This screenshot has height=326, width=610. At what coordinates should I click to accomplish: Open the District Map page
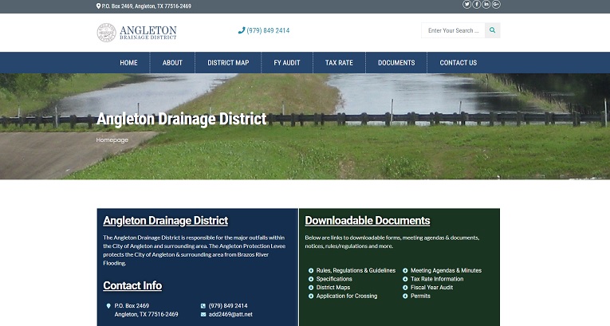click(x=228, y=63)
